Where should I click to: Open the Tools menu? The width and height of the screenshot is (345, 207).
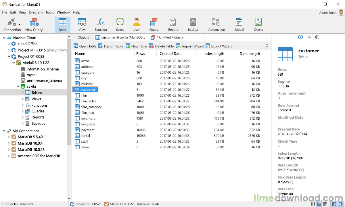50,12
